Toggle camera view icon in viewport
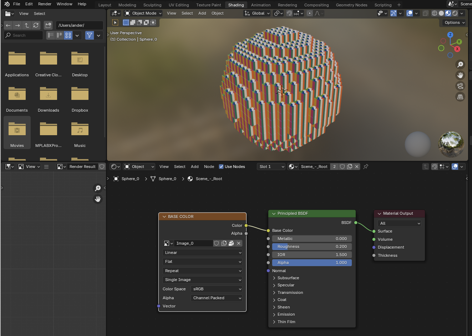This screenshot has width=472, height=336. click(460, 86)
